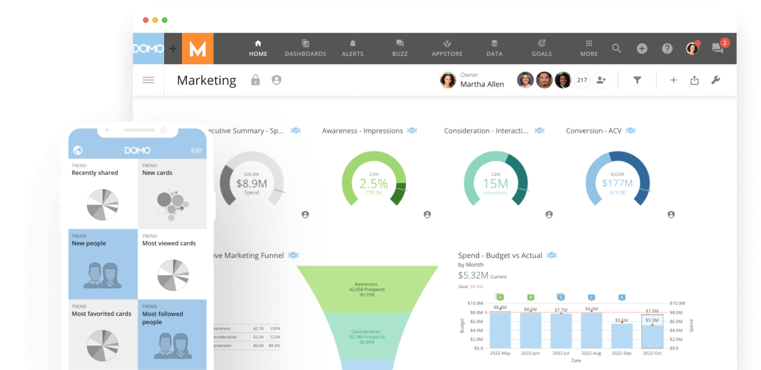The image size is (761, 370).
Task: Open the help question mark icon
Action: click(667, 48)
